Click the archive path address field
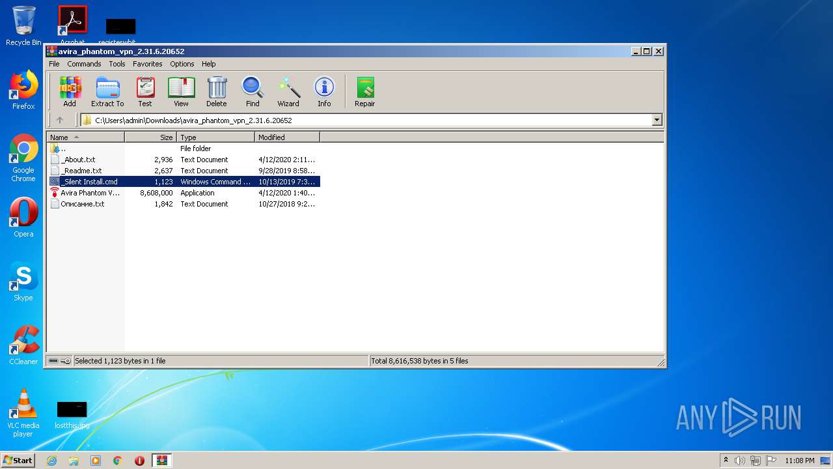 371,120
